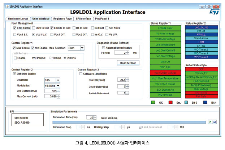Click the Read & Clear button
This screenshot has width=225, height=150.
[128, 63]
